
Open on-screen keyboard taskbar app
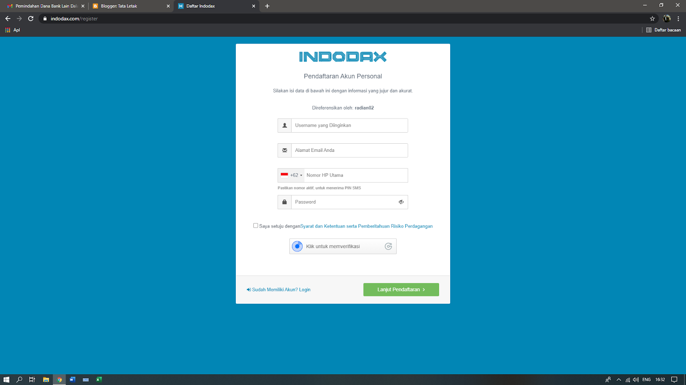(x=86, y=379)
